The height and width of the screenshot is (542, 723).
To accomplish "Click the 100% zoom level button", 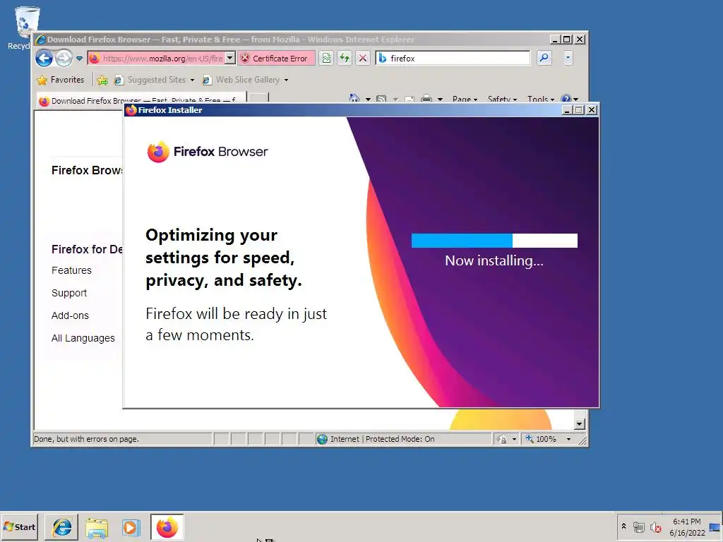I will coord(541,439).
